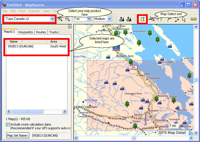Click the tree icon beside Burleith Arm label
The height and width of the screenshot is (142, 200).
(x=131, y=62)
